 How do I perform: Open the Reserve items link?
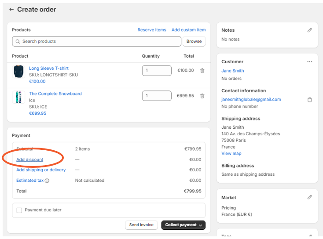tap(152, 30)
